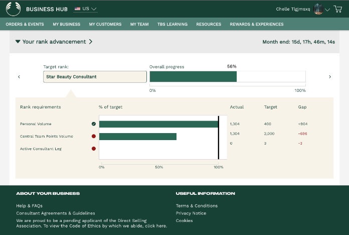The width and height of the screenshot is (349, 235).
Task: Open Orders & Events menu
Action: 25,24
